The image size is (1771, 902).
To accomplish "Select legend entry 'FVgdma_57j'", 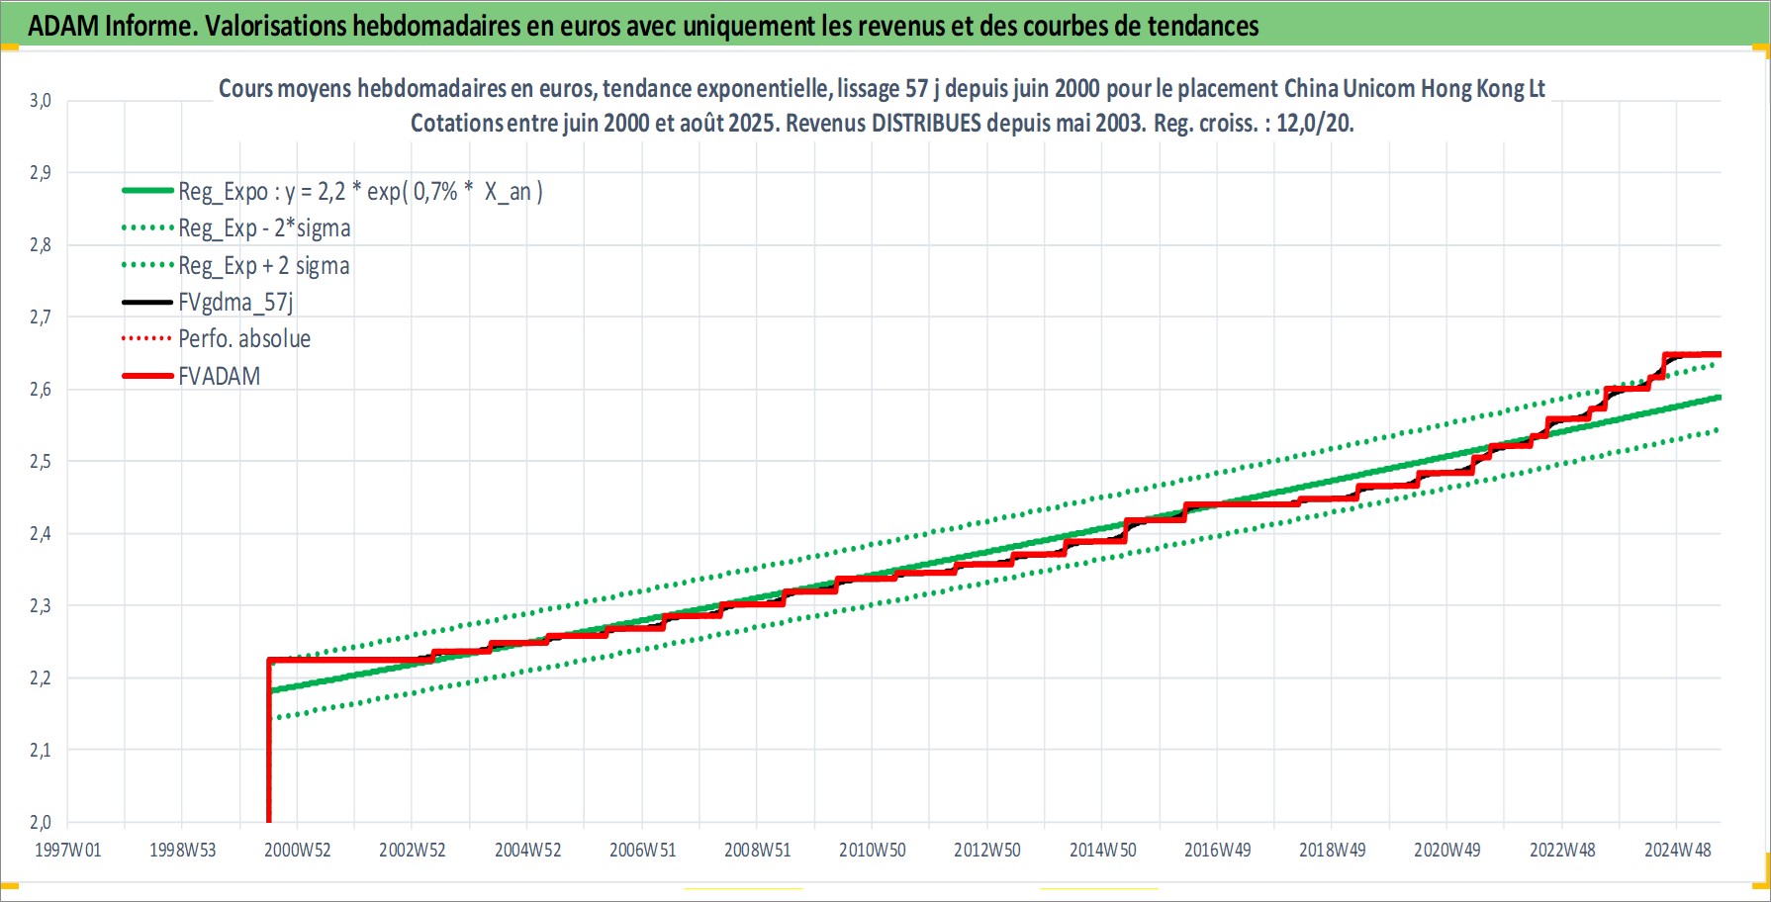I will pos(235,303).
